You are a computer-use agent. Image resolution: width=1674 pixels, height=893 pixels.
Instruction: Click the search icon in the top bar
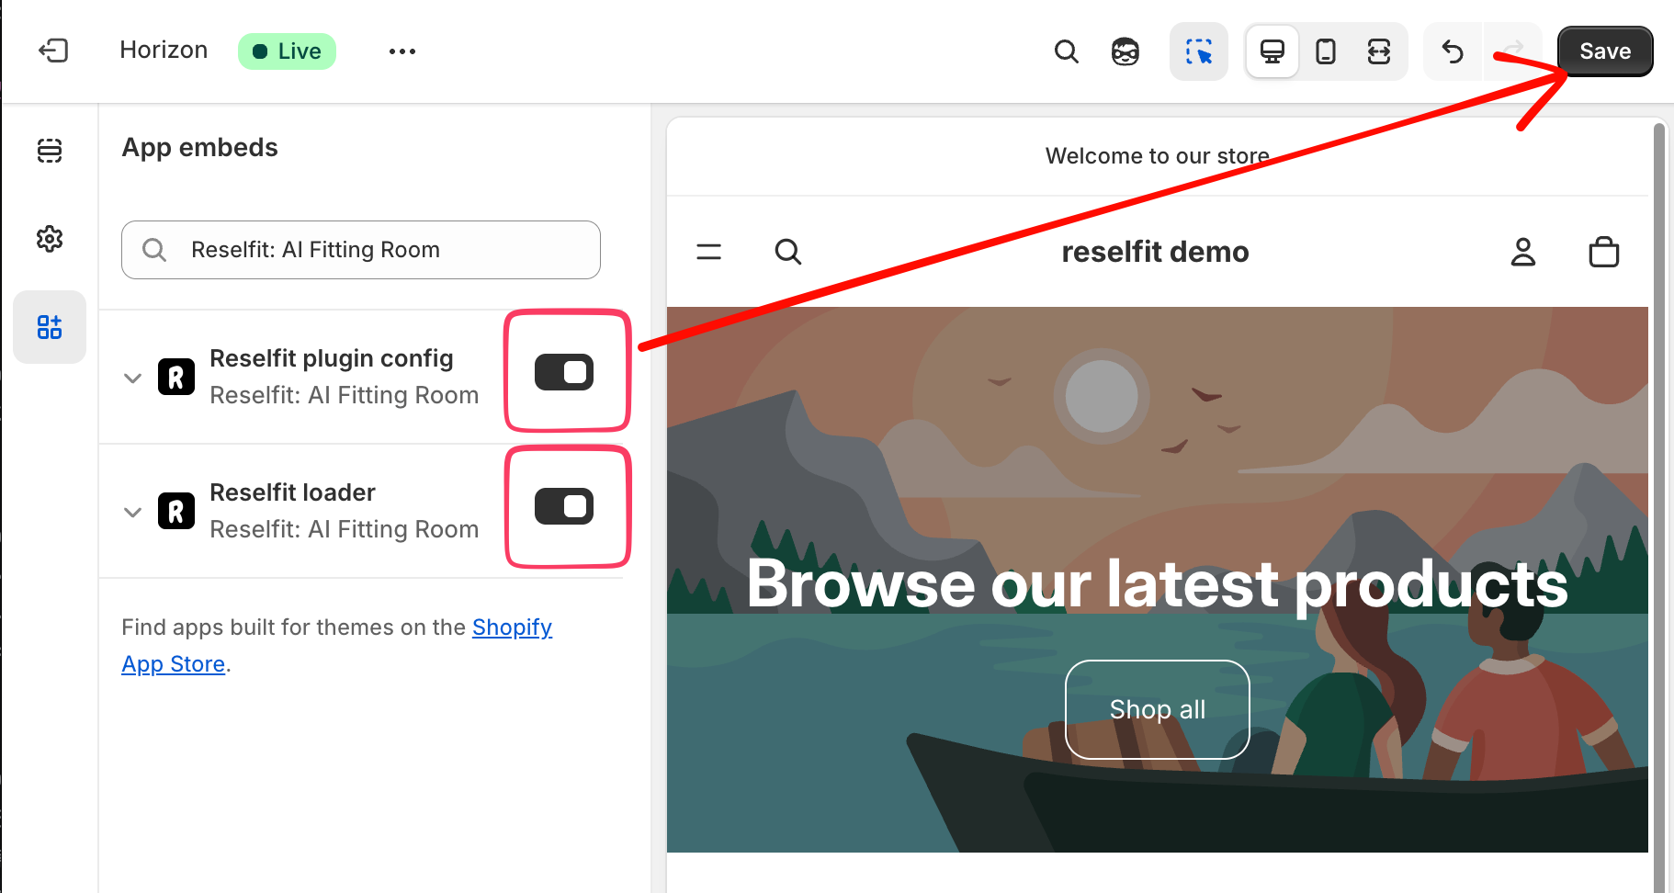tap(1066, 51)
